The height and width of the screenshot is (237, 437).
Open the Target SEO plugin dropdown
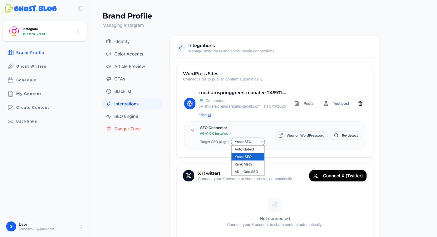[248, 142]
